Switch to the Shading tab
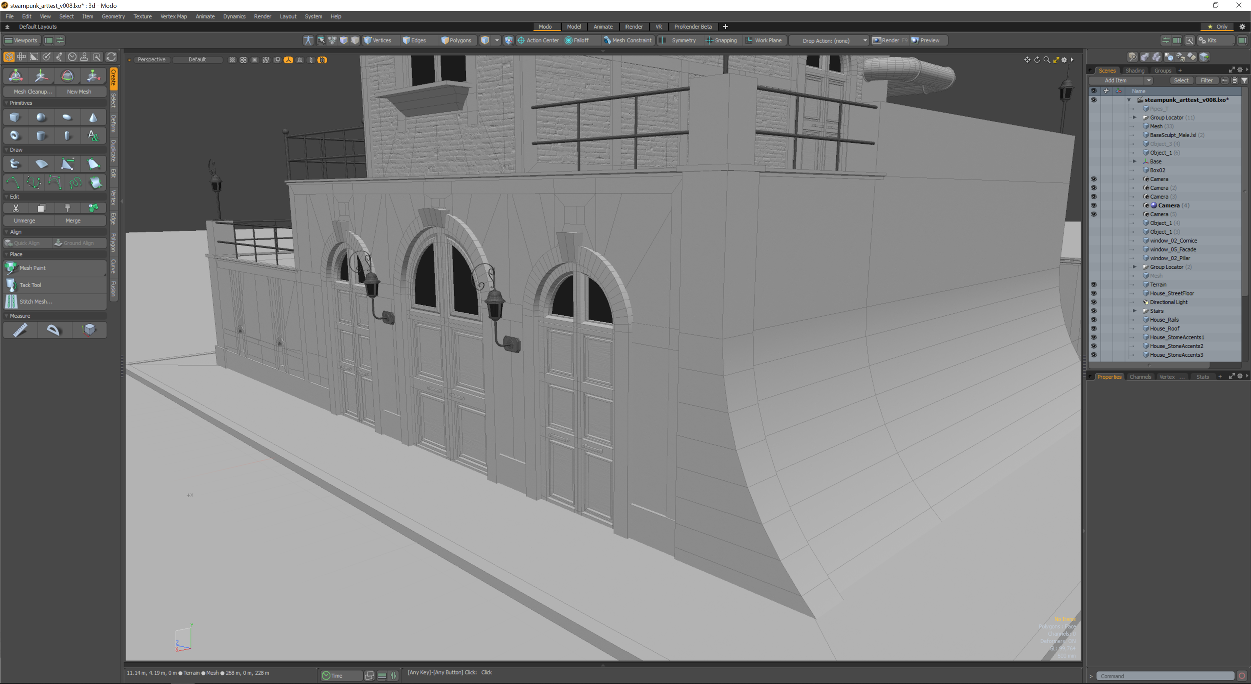Screen dimensions: 1251x684 [x=1135, y=70]
